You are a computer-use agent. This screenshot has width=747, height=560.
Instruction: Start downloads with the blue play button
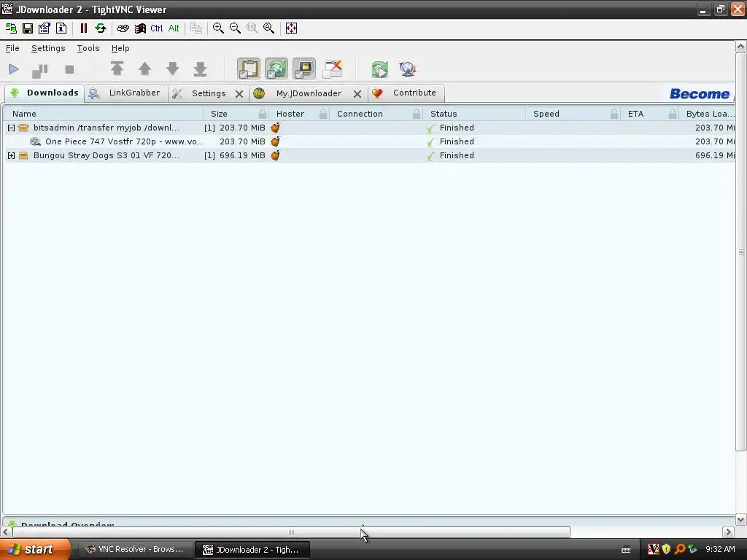(x=14, y=69)
